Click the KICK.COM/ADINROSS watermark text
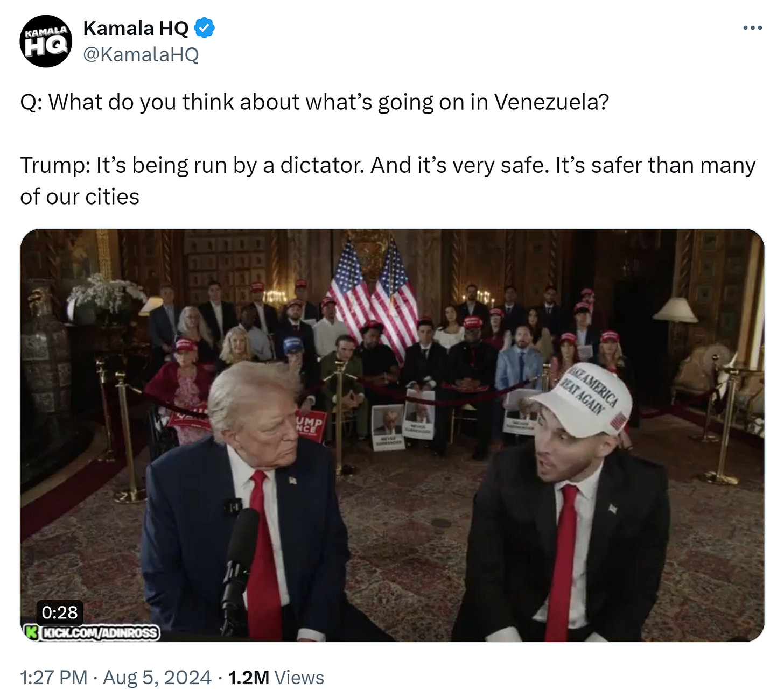Screen dimensions: 784x690 (x=100, y=633)
